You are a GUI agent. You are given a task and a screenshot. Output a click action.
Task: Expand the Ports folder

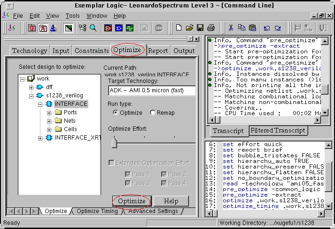49,113
